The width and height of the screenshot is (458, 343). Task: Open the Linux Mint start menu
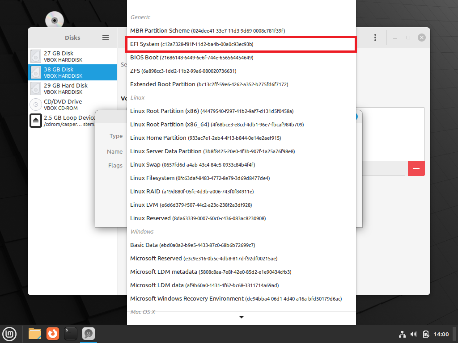pos(9,334)
